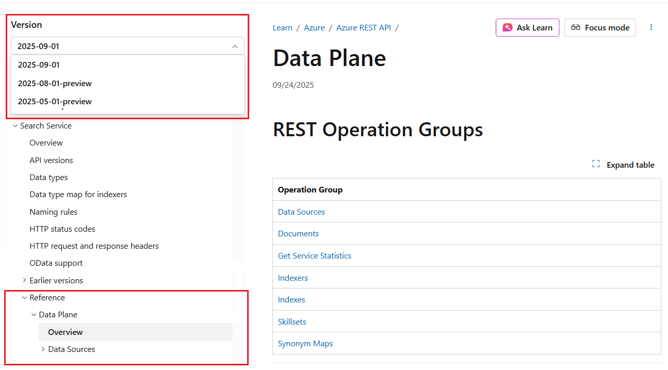Image resolution: width=668 pixels, height=370 pixels.
Task: Click the Focus mode glasses icon
Action: pyautogui.click(x=575, y=28)
